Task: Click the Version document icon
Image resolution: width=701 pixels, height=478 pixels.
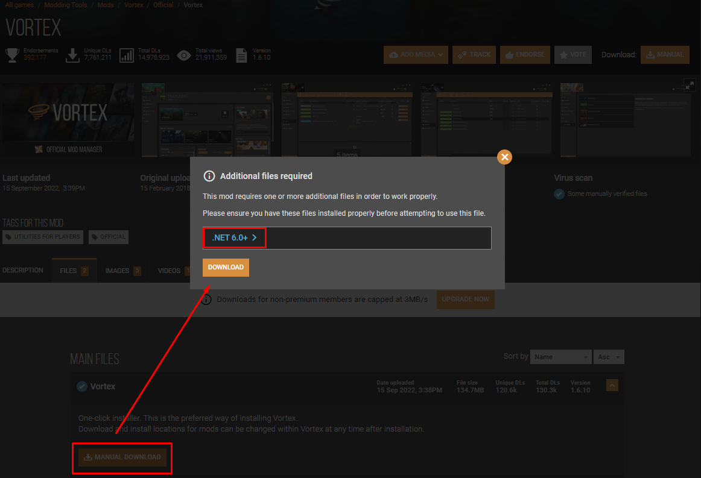Action: [x=241, y=55]
